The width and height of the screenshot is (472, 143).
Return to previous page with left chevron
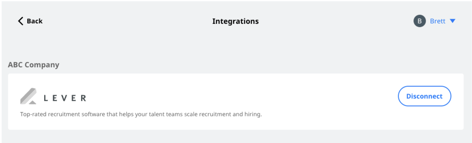click(21, 21)
